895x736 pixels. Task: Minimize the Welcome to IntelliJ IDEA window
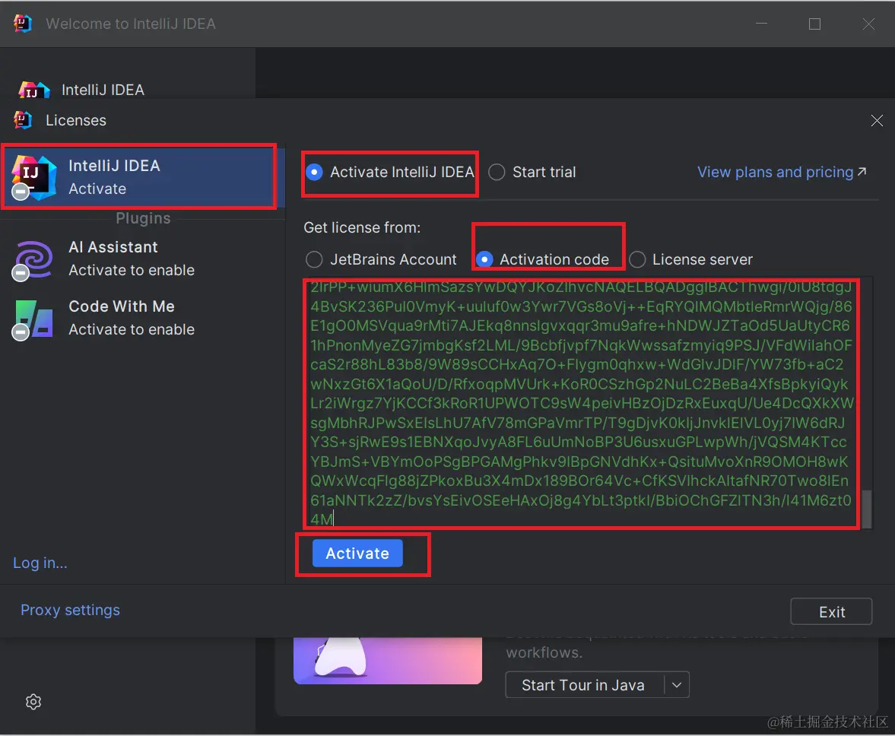click(x=761, y=24)
